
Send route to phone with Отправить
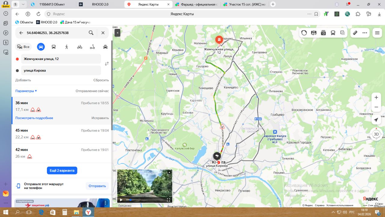(97, 186)
